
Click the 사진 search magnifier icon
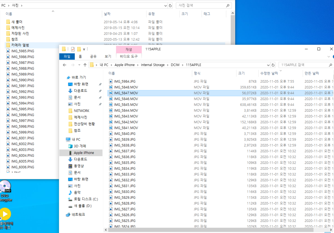click(227, 5)
